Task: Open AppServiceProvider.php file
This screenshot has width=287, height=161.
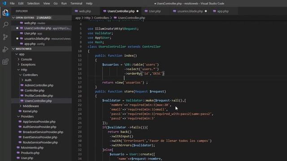Action: (39, 122)
